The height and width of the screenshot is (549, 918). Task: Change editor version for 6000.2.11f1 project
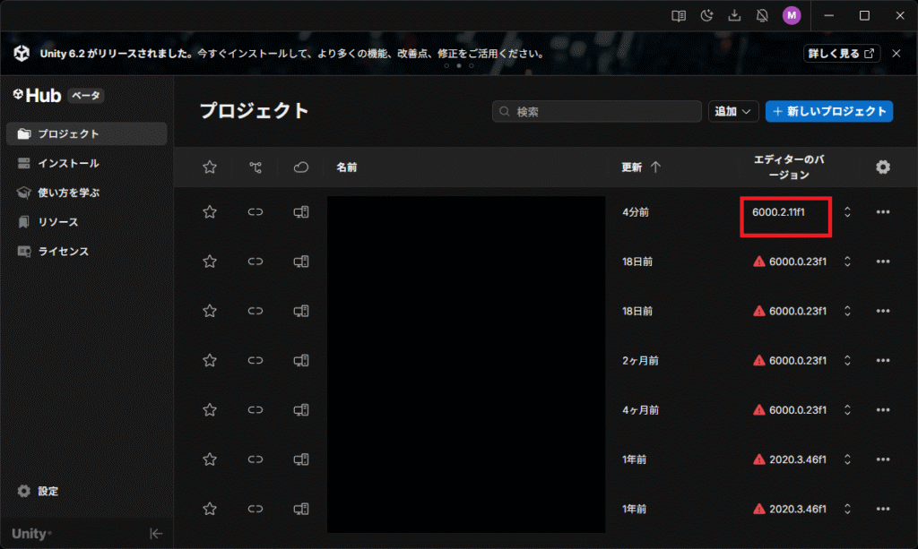click(x=847, y=212)
